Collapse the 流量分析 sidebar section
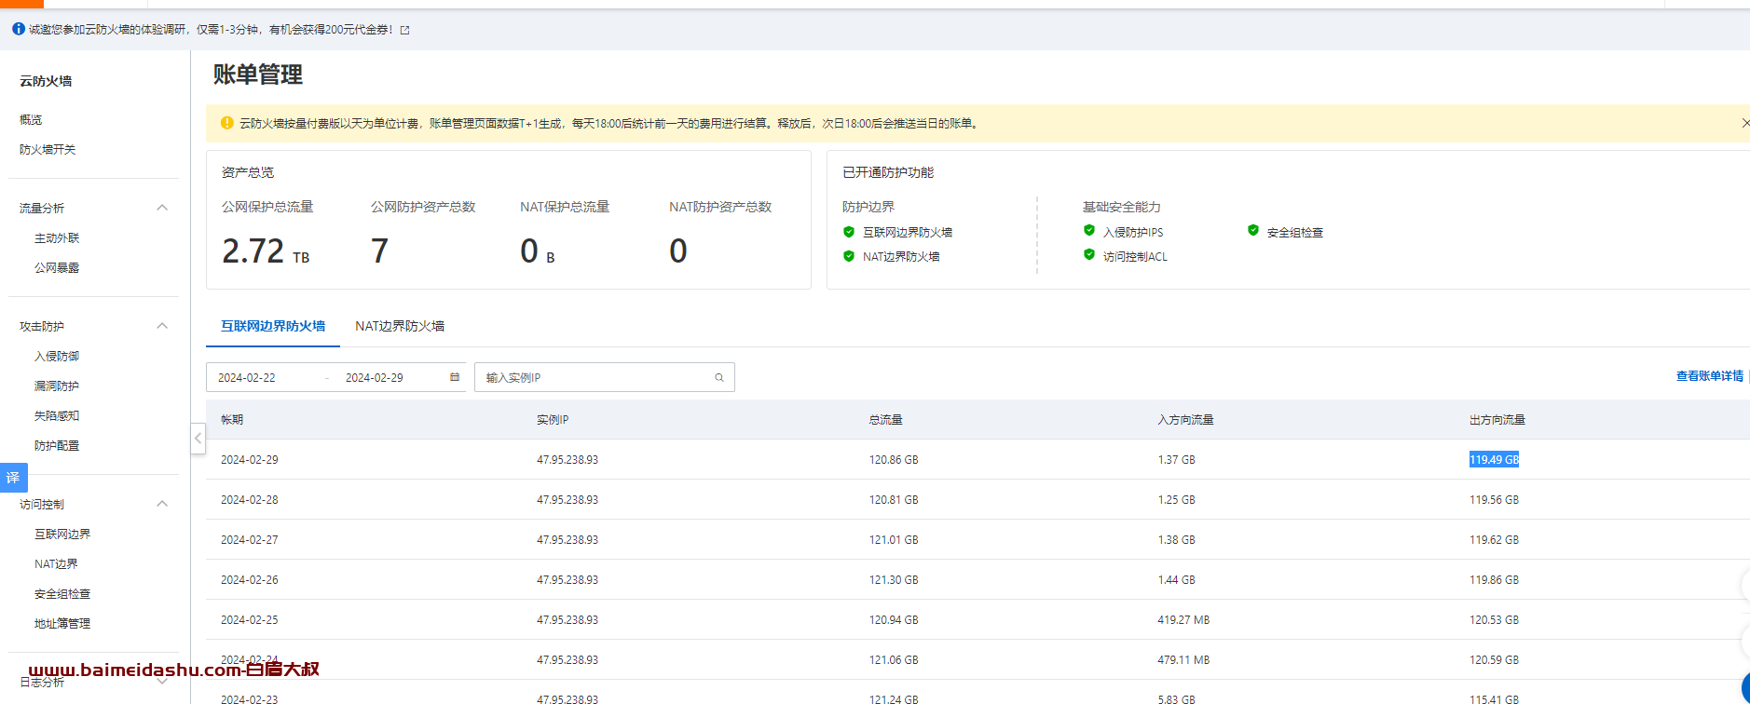Viewport: 1750px width, 704px height. click(162, 208)
